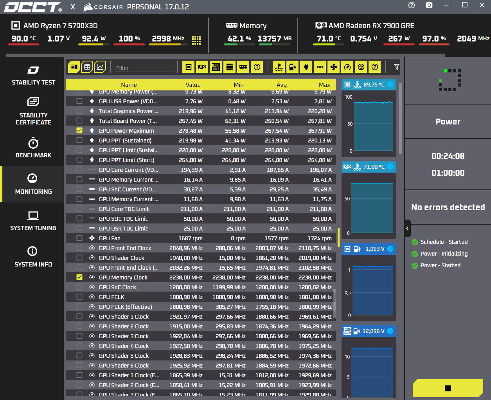This screenshot has height=400, width=491.
Task: Check the GPU FCLK checkbox
Action: 79,297
